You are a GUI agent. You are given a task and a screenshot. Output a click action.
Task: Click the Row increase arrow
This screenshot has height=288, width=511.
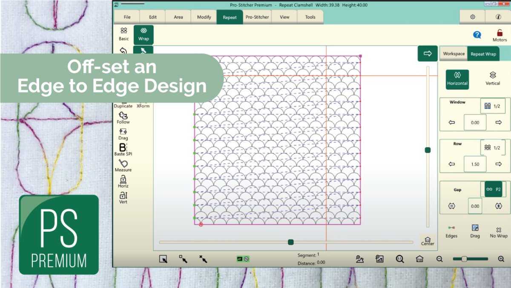click(x=498, y=164)
